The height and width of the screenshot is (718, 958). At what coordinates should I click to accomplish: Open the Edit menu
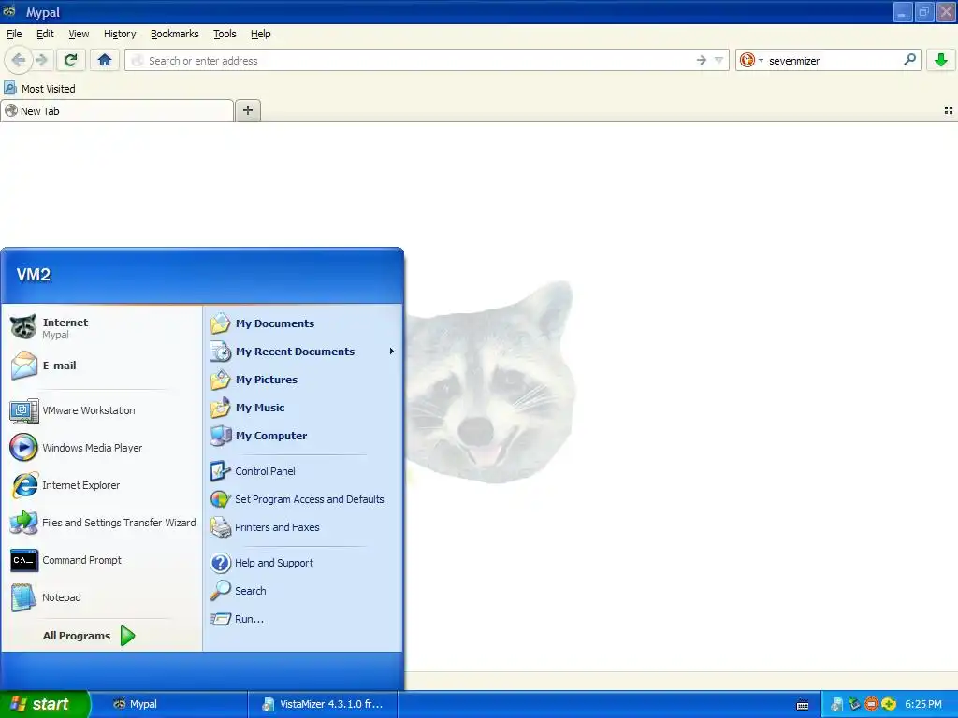[x=45, y=34]
